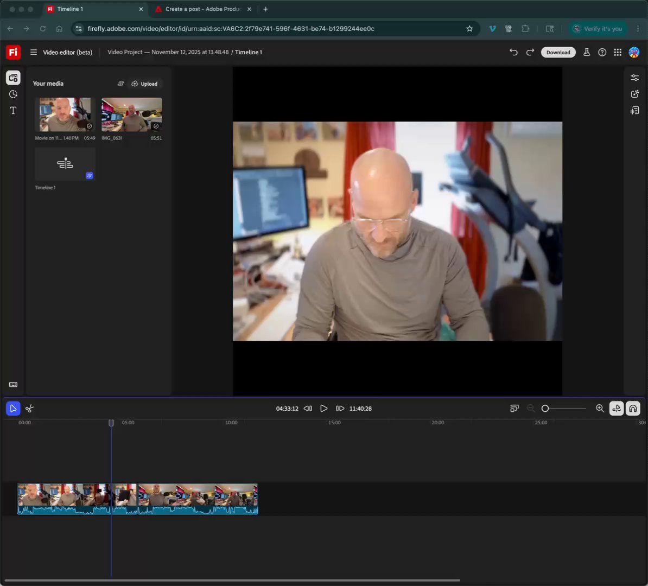Open a new browser tab

[x=266, y=9]
